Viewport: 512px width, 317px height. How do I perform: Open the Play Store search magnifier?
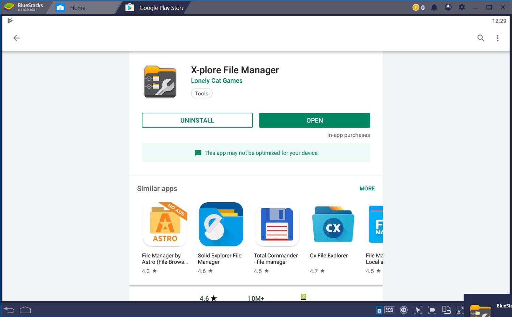tap(481, 38)
